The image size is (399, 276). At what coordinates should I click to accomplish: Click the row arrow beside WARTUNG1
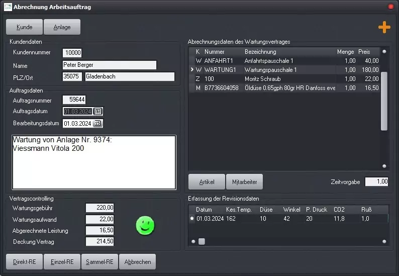coord(192,69)
